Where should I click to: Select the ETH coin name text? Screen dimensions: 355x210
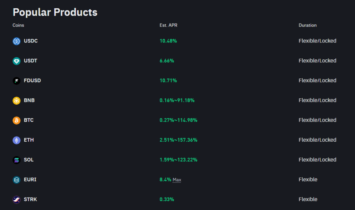coord(29,140)
